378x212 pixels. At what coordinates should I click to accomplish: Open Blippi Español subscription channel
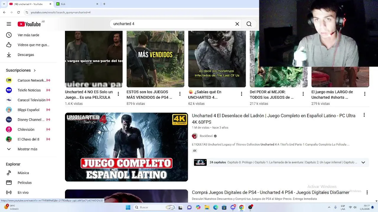click(28, 110)
